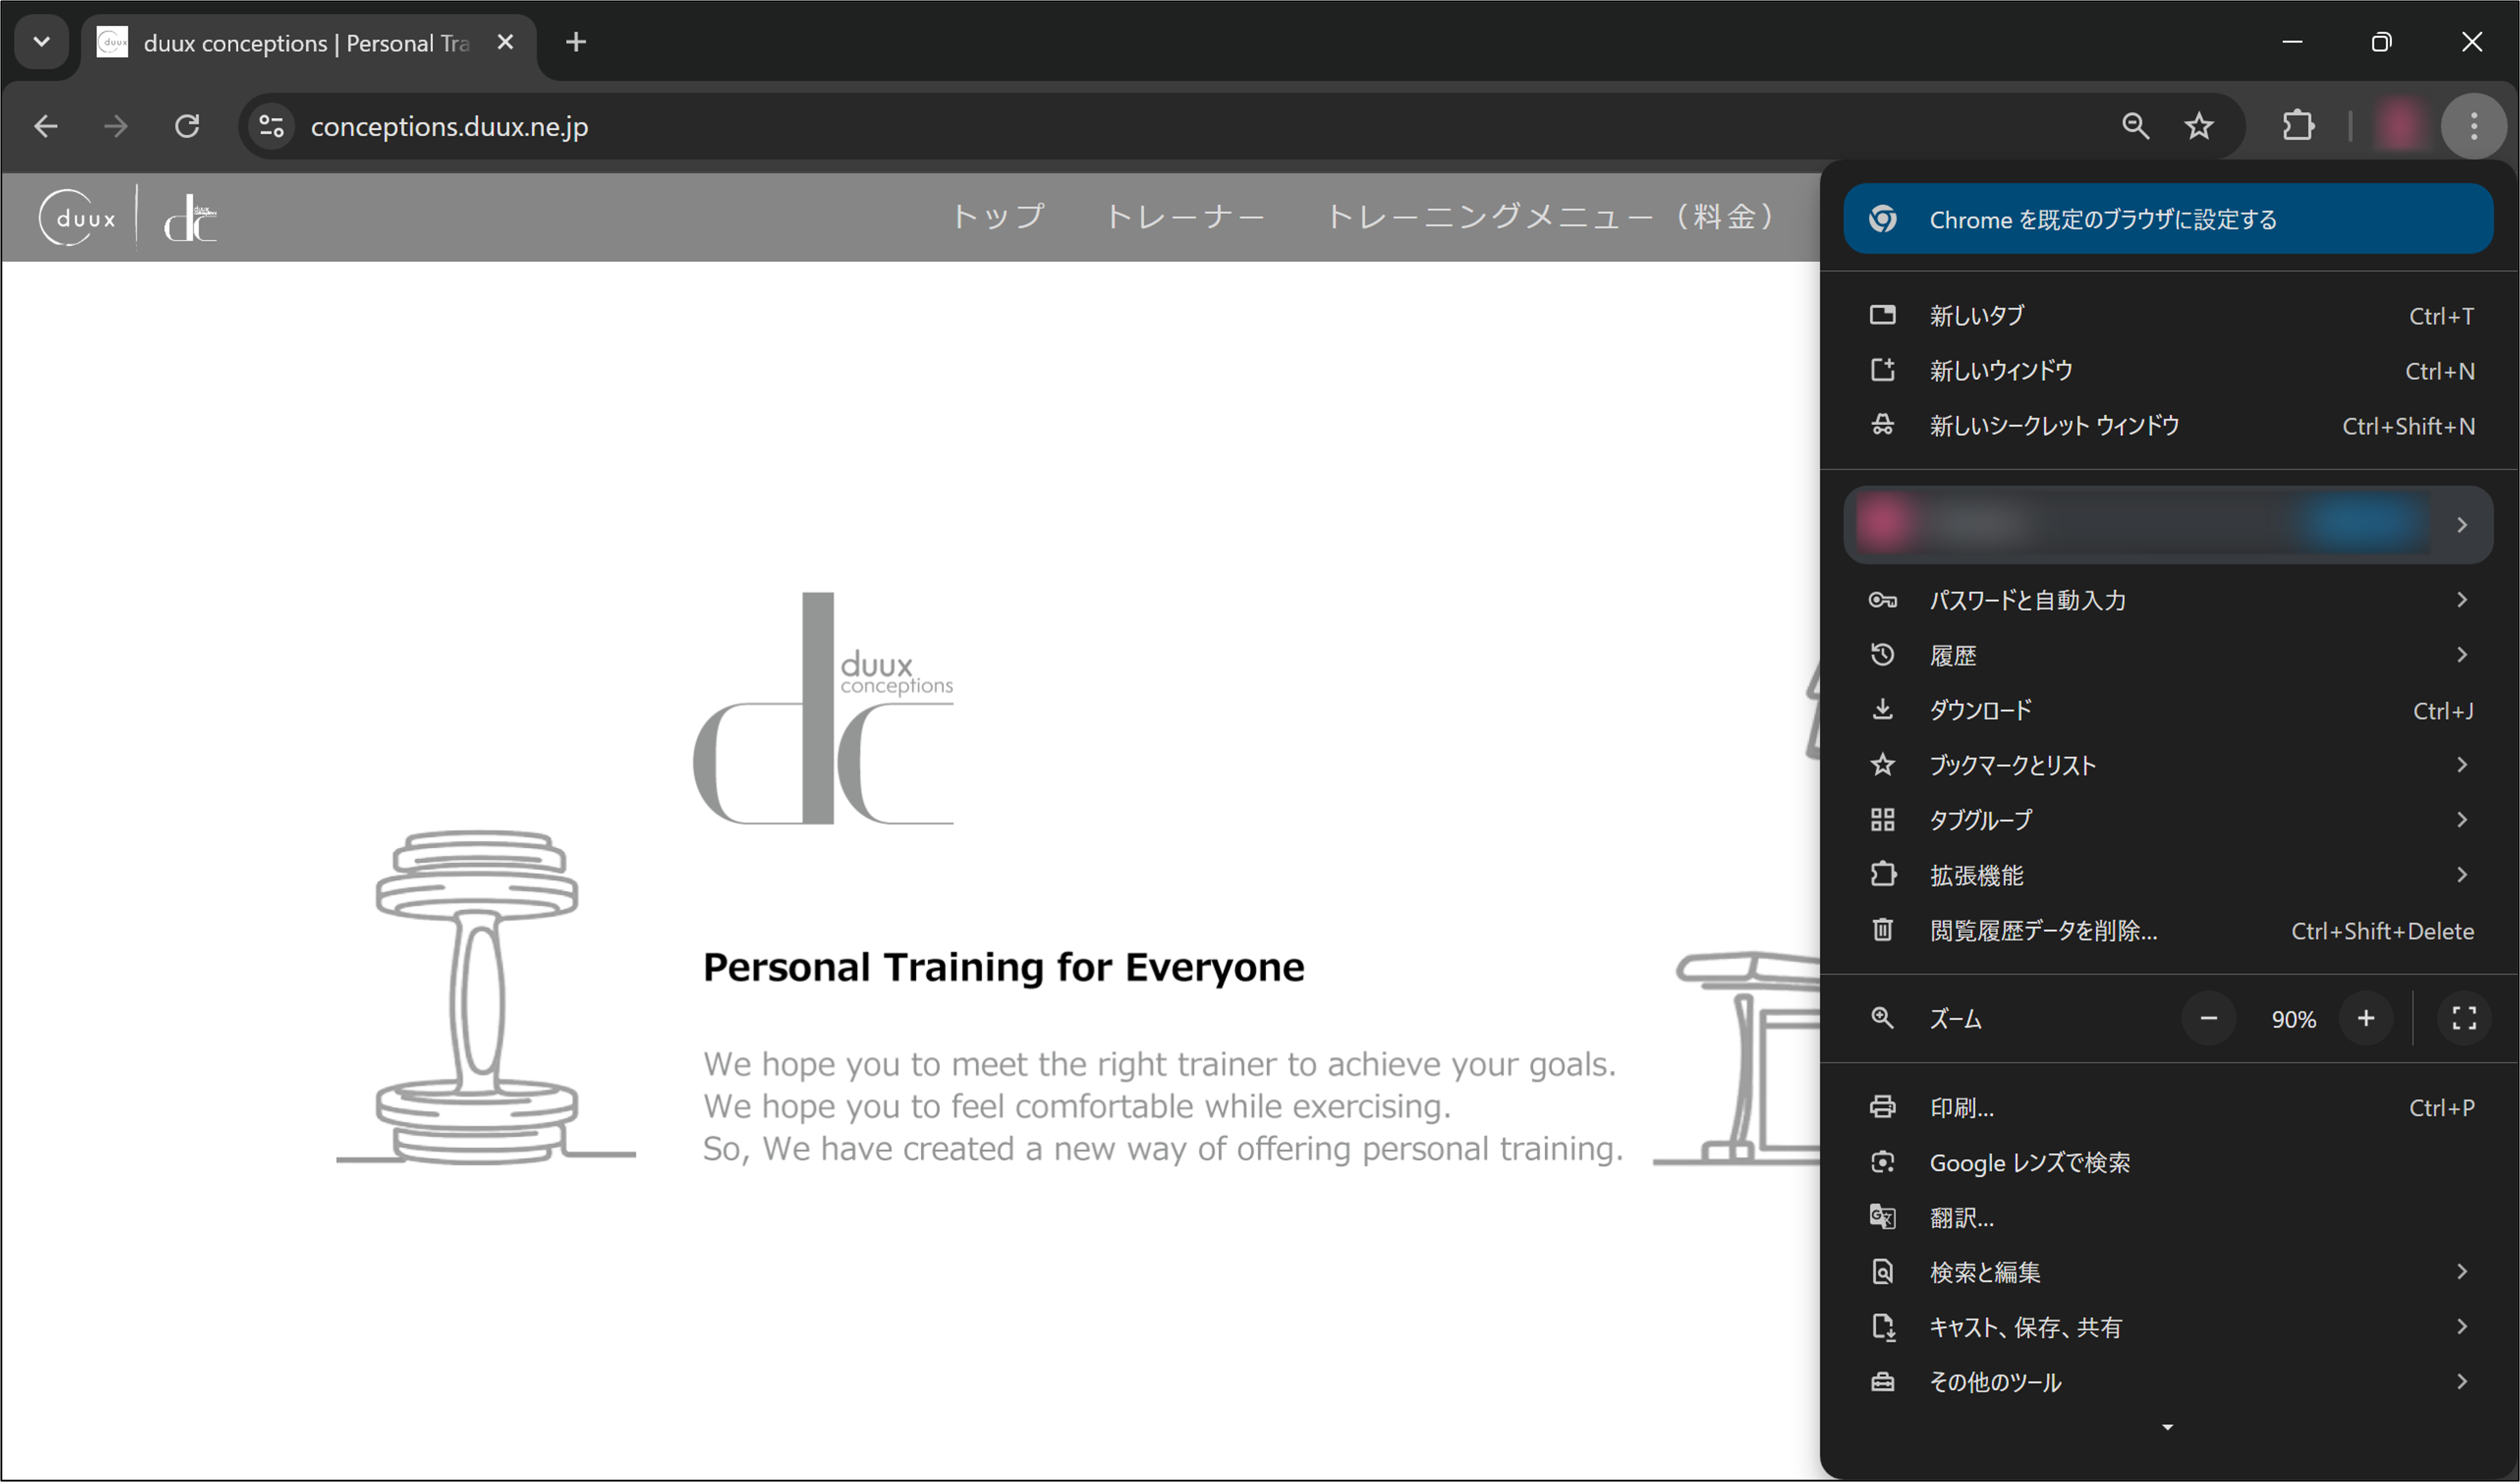
Task: Click the bookmark star in address bar
Action: 2198,126
